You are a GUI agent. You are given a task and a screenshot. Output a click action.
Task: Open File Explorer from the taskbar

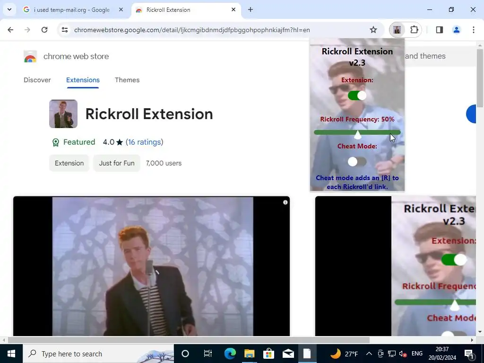coord(250,354)
